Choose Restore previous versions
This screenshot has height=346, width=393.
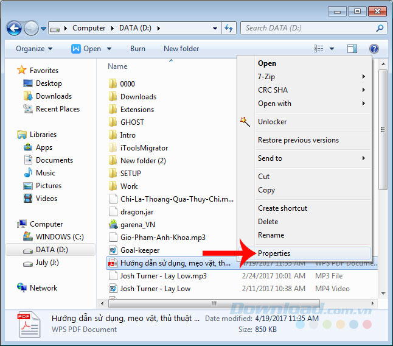pyautogui.click(x=298, y=140)
